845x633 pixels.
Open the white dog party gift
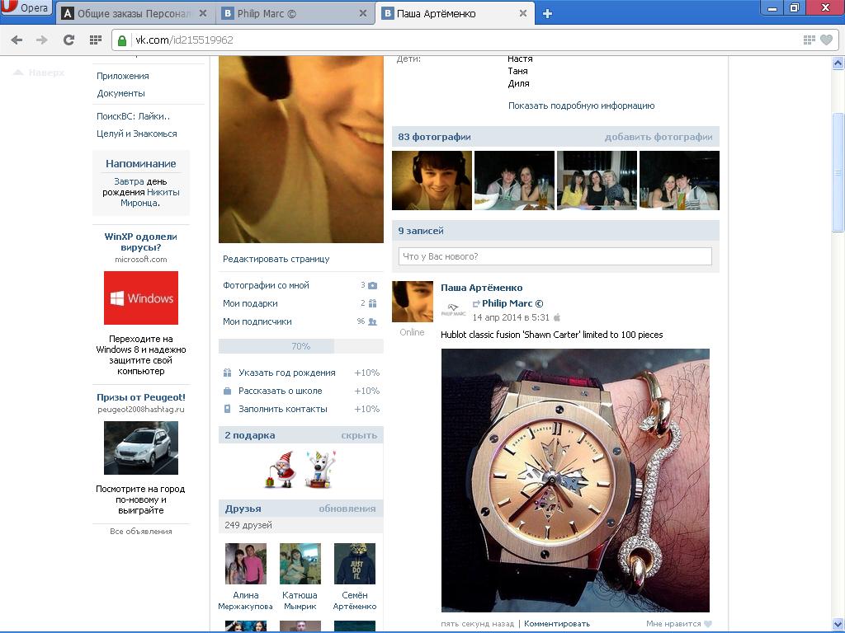321,469
